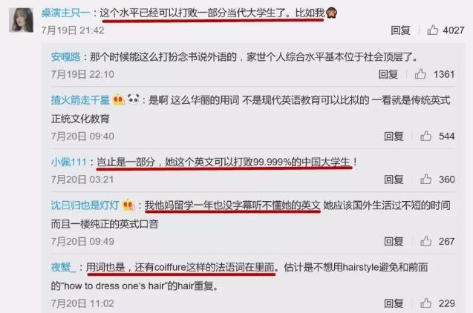Screen dimensions: 473x313
Task: Open username link 桌演主只一
Action: coord(65,13)
